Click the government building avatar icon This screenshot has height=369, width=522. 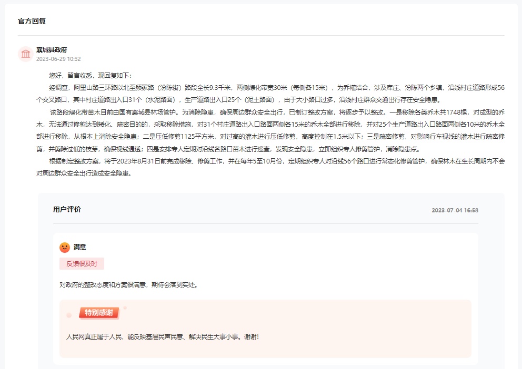click(26, 54)
